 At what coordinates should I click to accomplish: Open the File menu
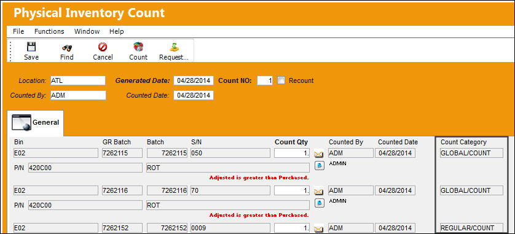click(x=18, y=31)
